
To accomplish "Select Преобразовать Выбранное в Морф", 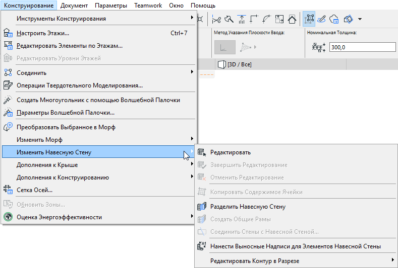I will point(98,127).
